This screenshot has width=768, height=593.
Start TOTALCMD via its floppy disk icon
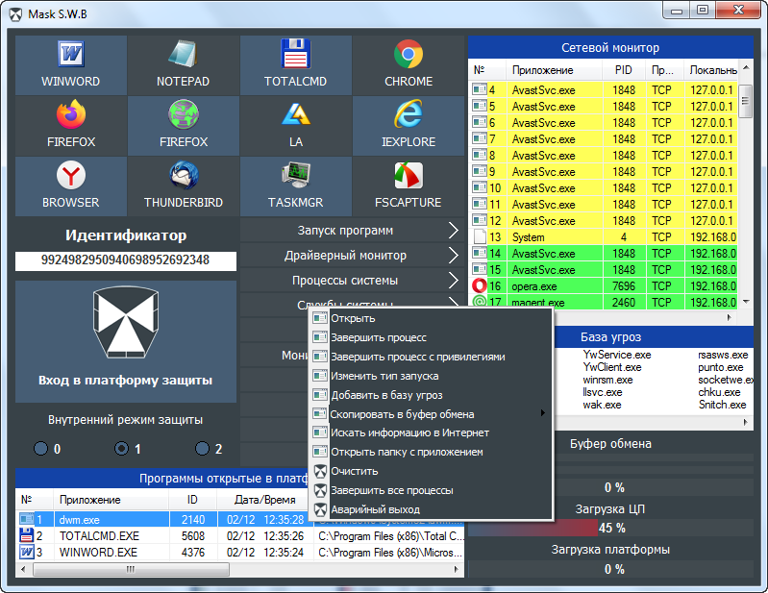coord(295,64)
